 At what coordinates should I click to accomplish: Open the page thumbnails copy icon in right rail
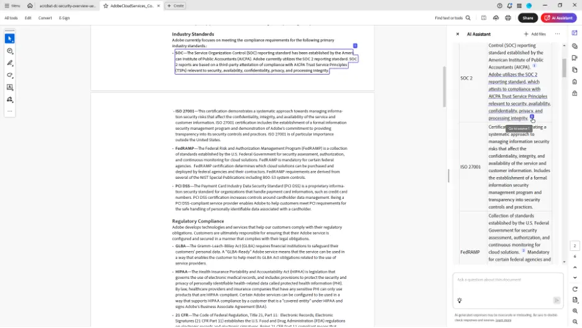point(575,70)
